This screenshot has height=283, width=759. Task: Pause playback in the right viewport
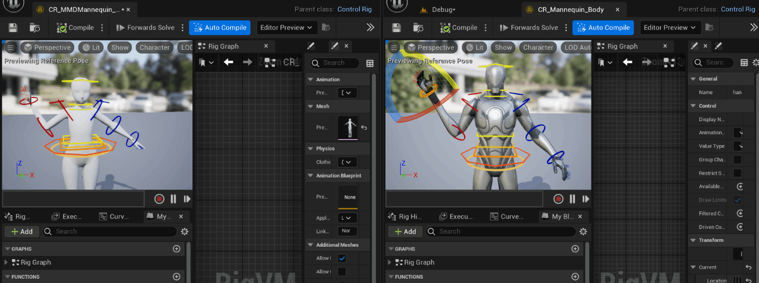pyautogui.click(x=573, y=199)
